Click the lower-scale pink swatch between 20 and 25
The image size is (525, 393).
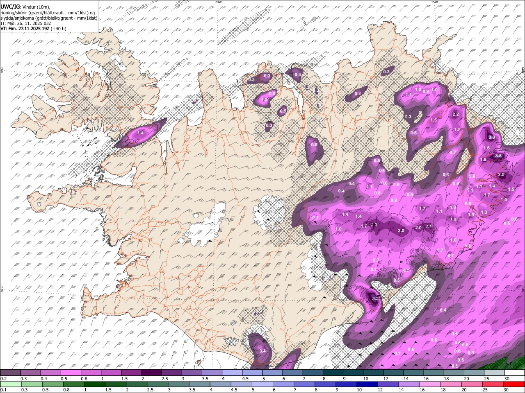point(472,384)
